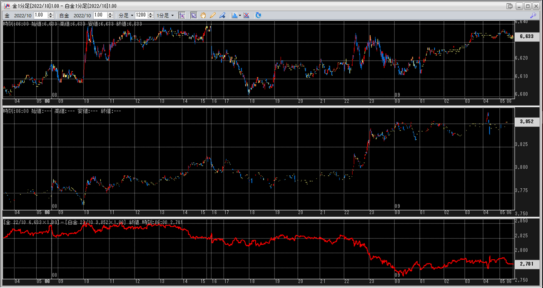
Task: Select the pencil drawing tool
Action: pos(213,15)
